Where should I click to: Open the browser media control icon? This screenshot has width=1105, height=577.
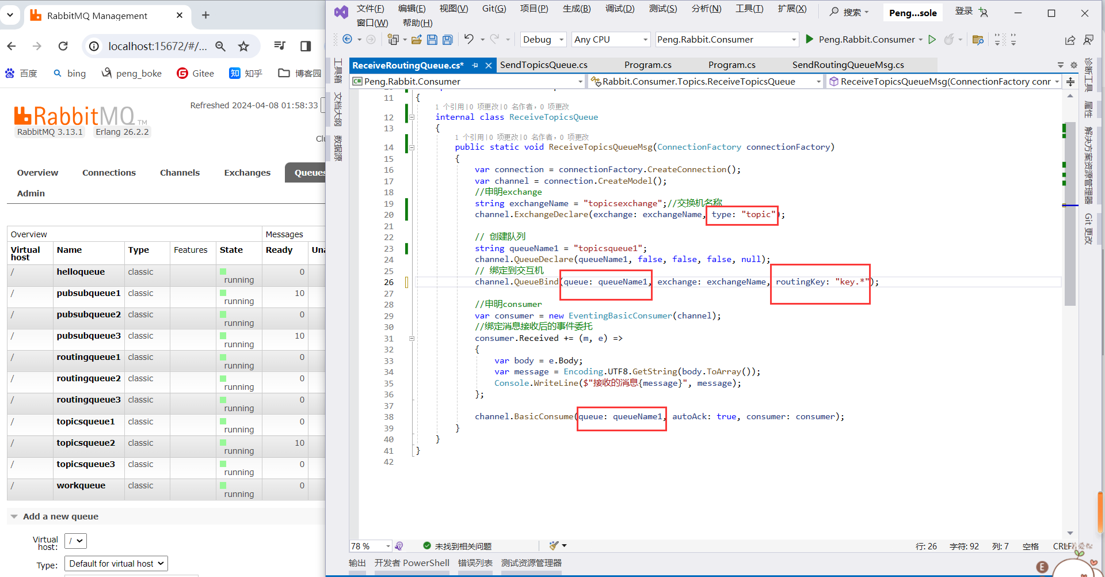point(280,45)
